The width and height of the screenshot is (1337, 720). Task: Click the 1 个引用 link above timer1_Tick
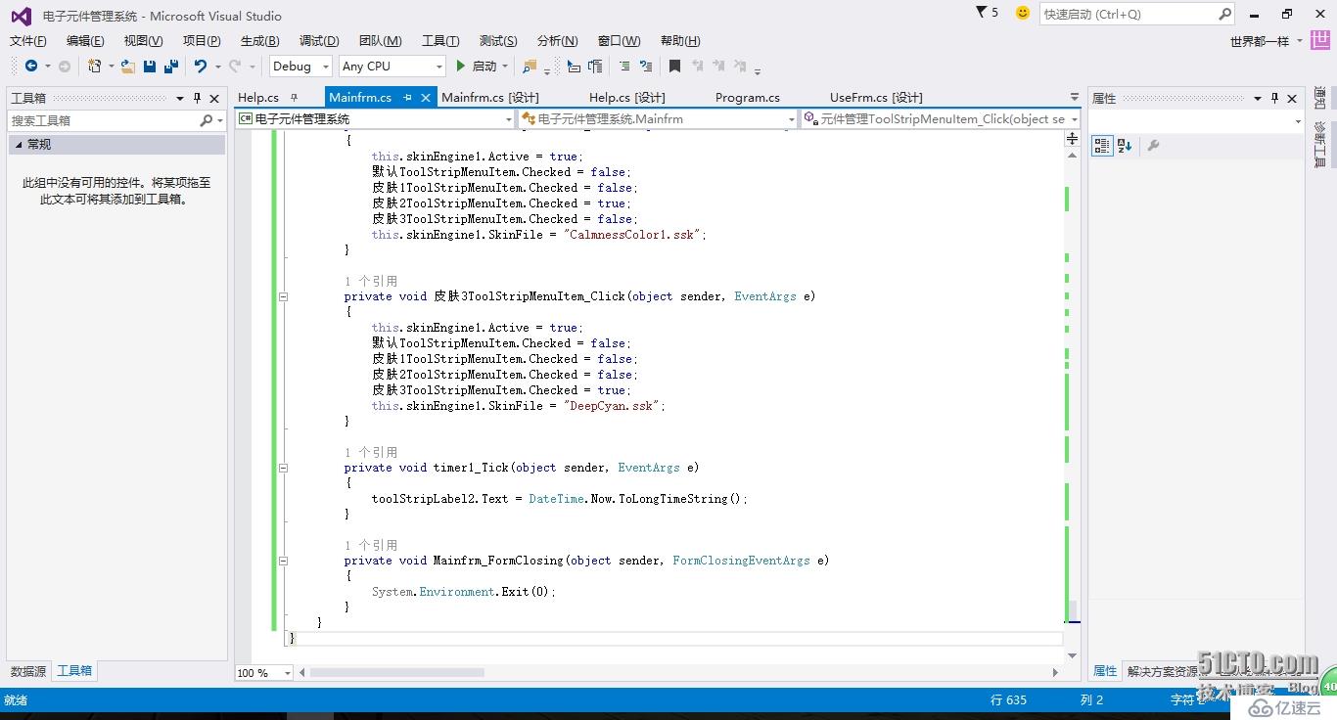371,452
